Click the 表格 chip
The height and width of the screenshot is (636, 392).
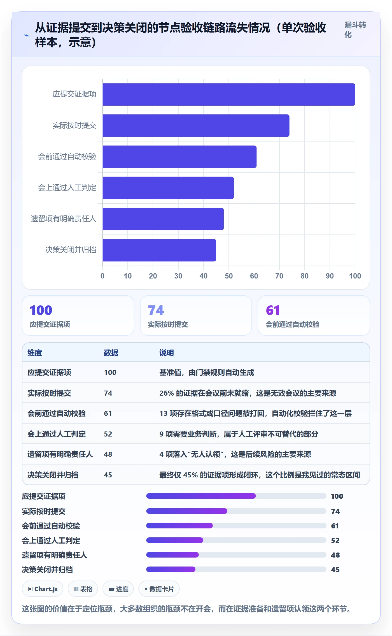click(x=83, y=589)
